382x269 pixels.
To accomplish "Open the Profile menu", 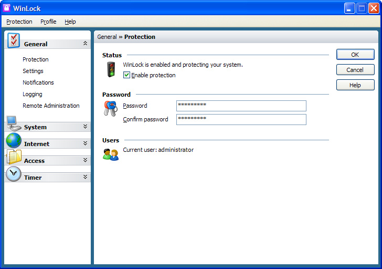I will [x=48, y=22].
